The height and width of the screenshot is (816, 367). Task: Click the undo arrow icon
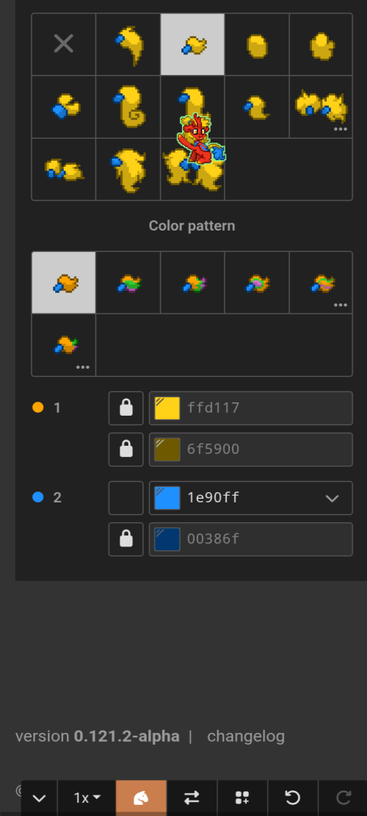[293, 798]
